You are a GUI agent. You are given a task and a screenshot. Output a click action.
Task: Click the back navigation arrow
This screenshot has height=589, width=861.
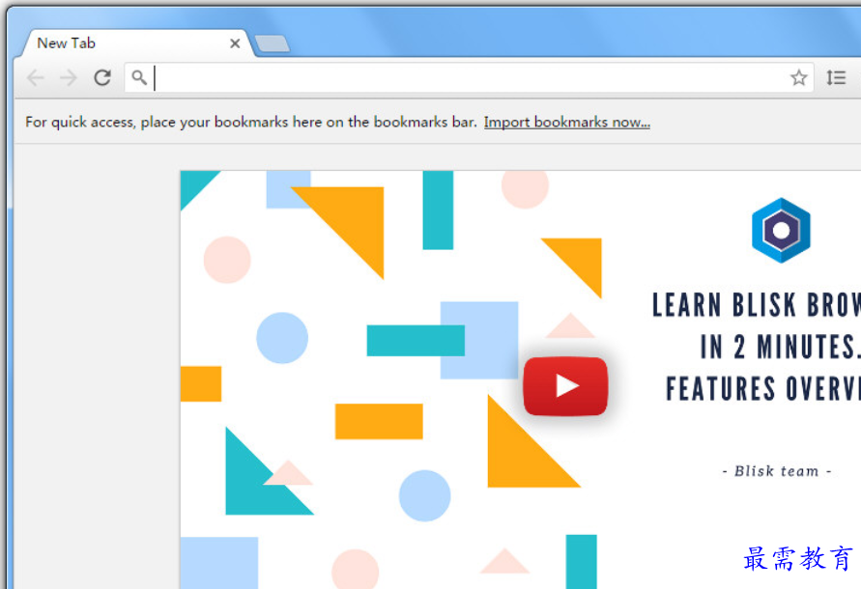[x=36, y=78]
